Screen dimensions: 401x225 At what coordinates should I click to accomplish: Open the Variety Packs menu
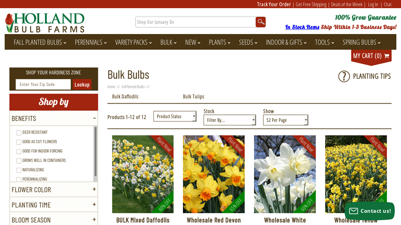133,42
